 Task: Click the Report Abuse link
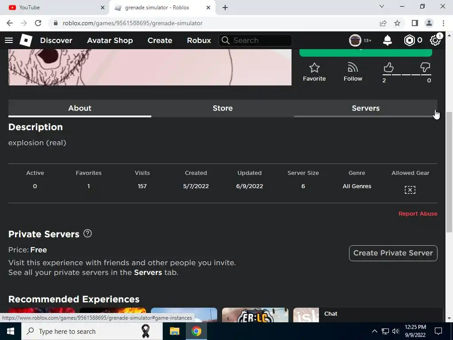pos(418,214)
